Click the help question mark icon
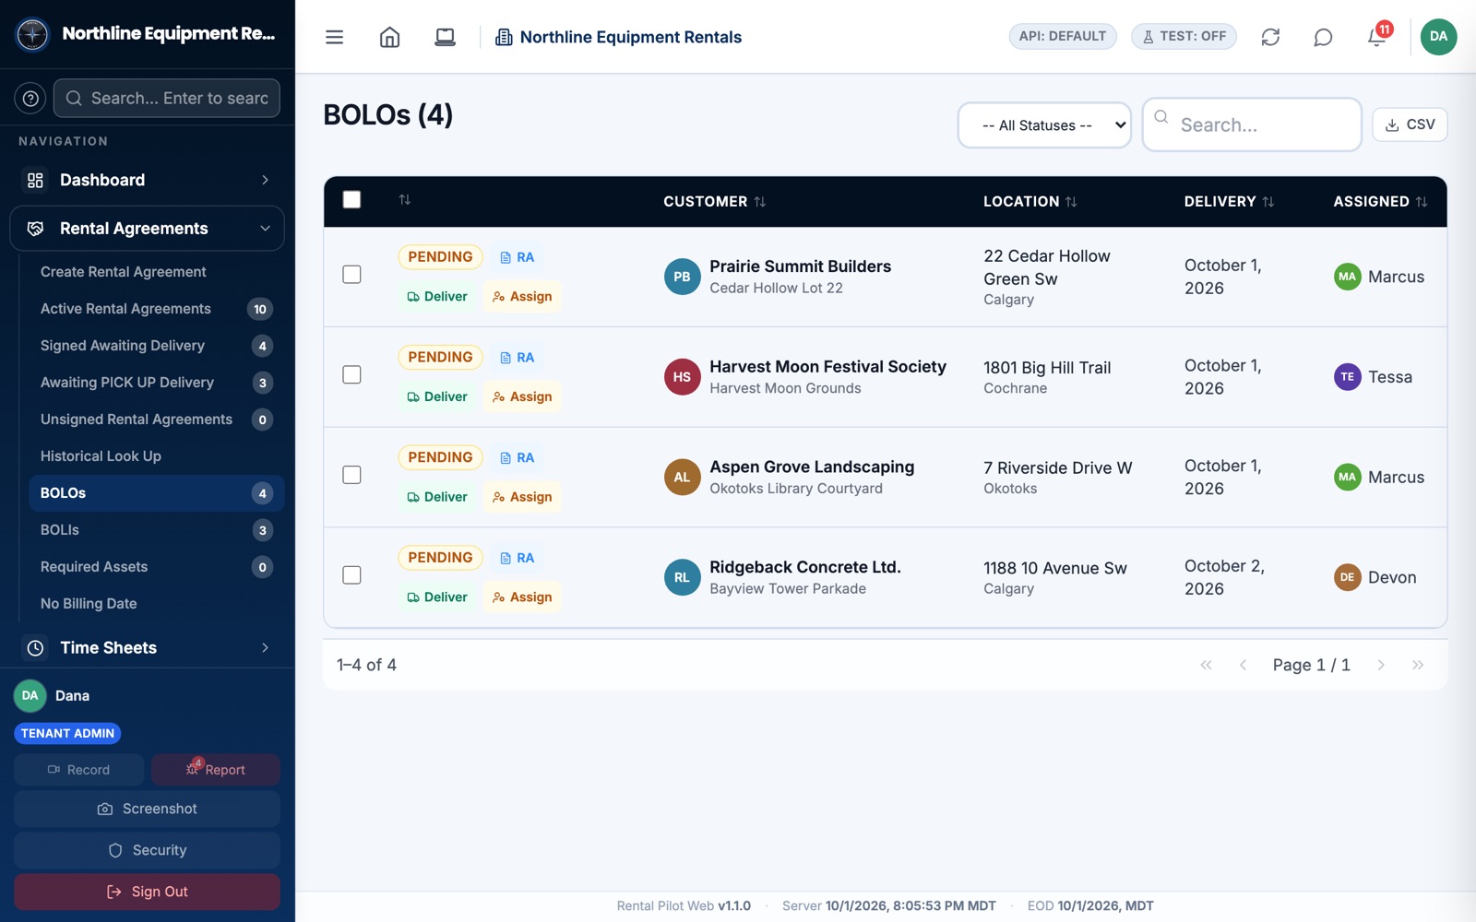This screenshot has height=922, width=1476. point(30,98)
